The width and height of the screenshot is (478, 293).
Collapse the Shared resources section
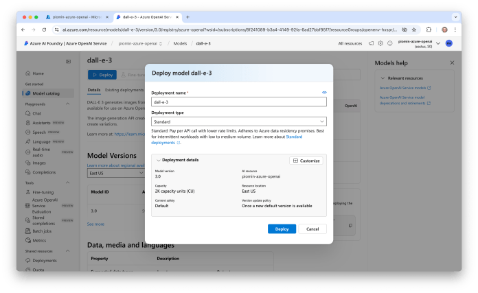click(68, 251)
